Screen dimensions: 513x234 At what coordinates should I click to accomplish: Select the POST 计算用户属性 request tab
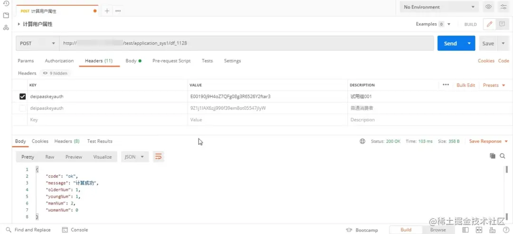tap(57, 11)
